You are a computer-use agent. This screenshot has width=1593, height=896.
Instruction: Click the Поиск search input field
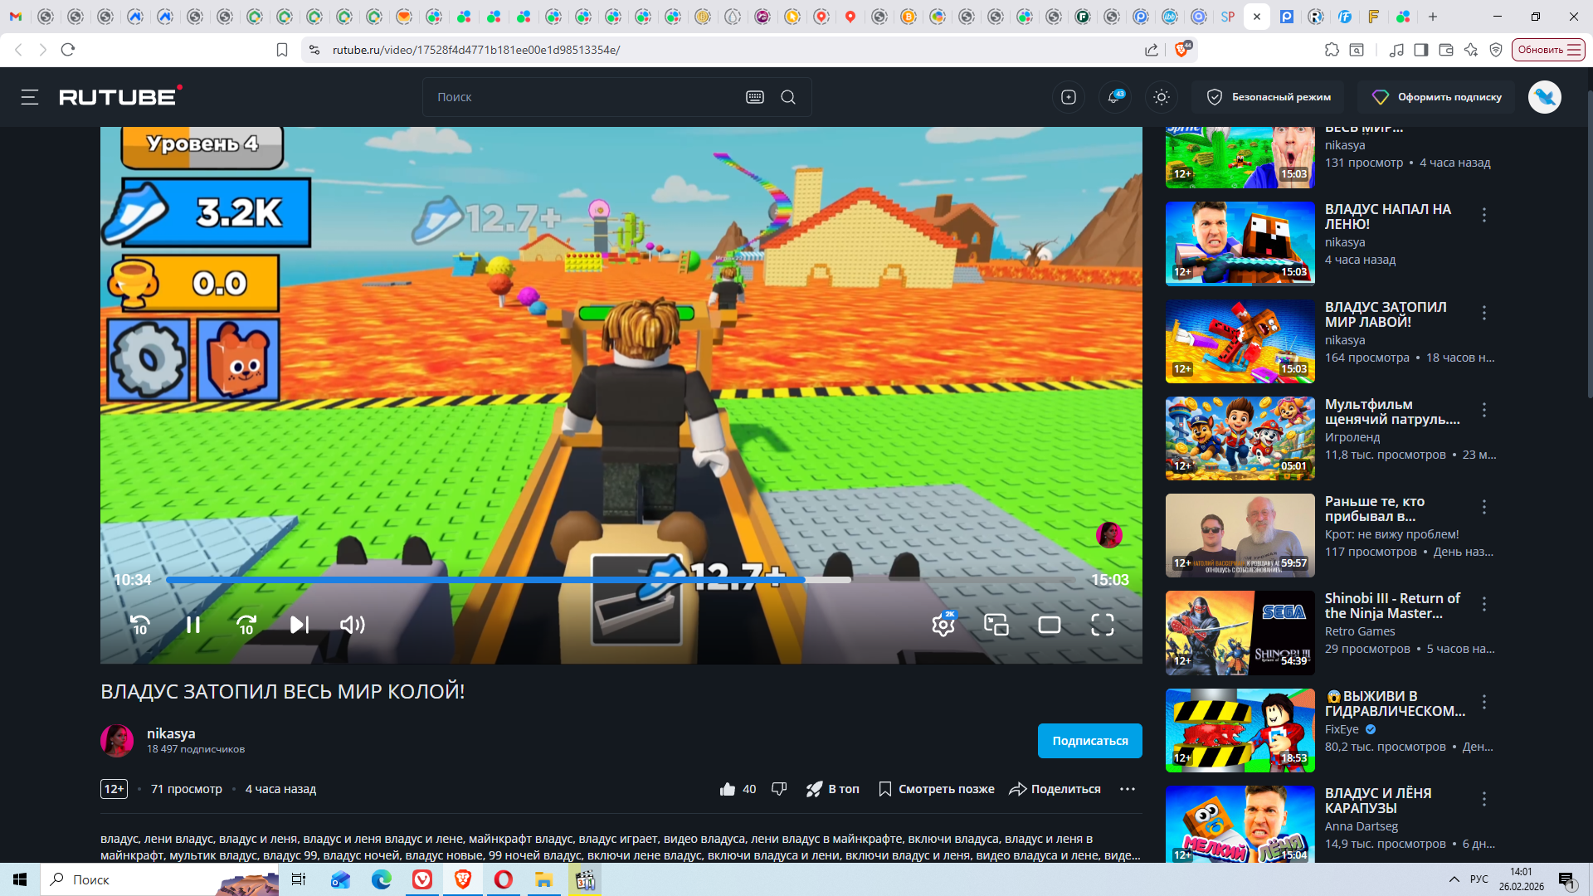[581, 97]
